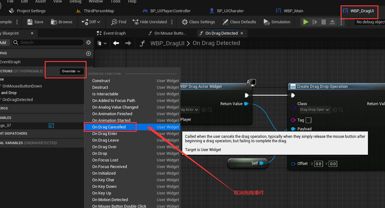
Task: Add a new graph with the plus icon
Action: (x=88, y=53)
